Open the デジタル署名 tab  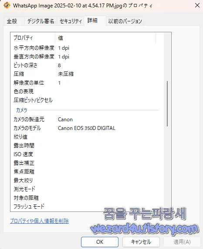click(x=41, y=21)
